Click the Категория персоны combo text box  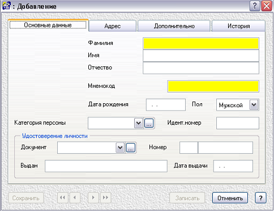tap(111, 123)
